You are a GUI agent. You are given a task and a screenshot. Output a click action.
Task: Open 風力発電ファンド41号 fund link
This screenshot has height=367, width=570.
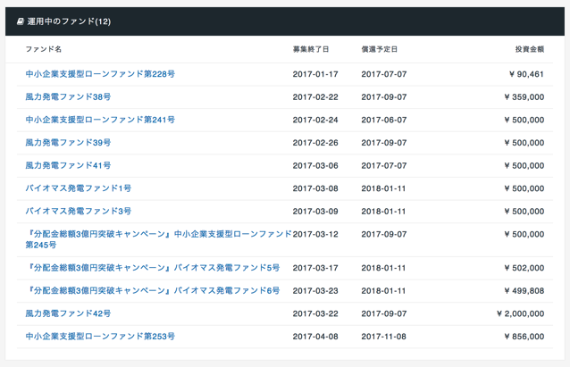point(68,166)
